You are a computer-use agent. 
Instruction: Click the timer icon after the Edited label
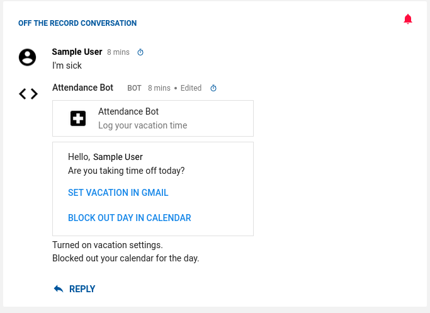coord(213,88)
